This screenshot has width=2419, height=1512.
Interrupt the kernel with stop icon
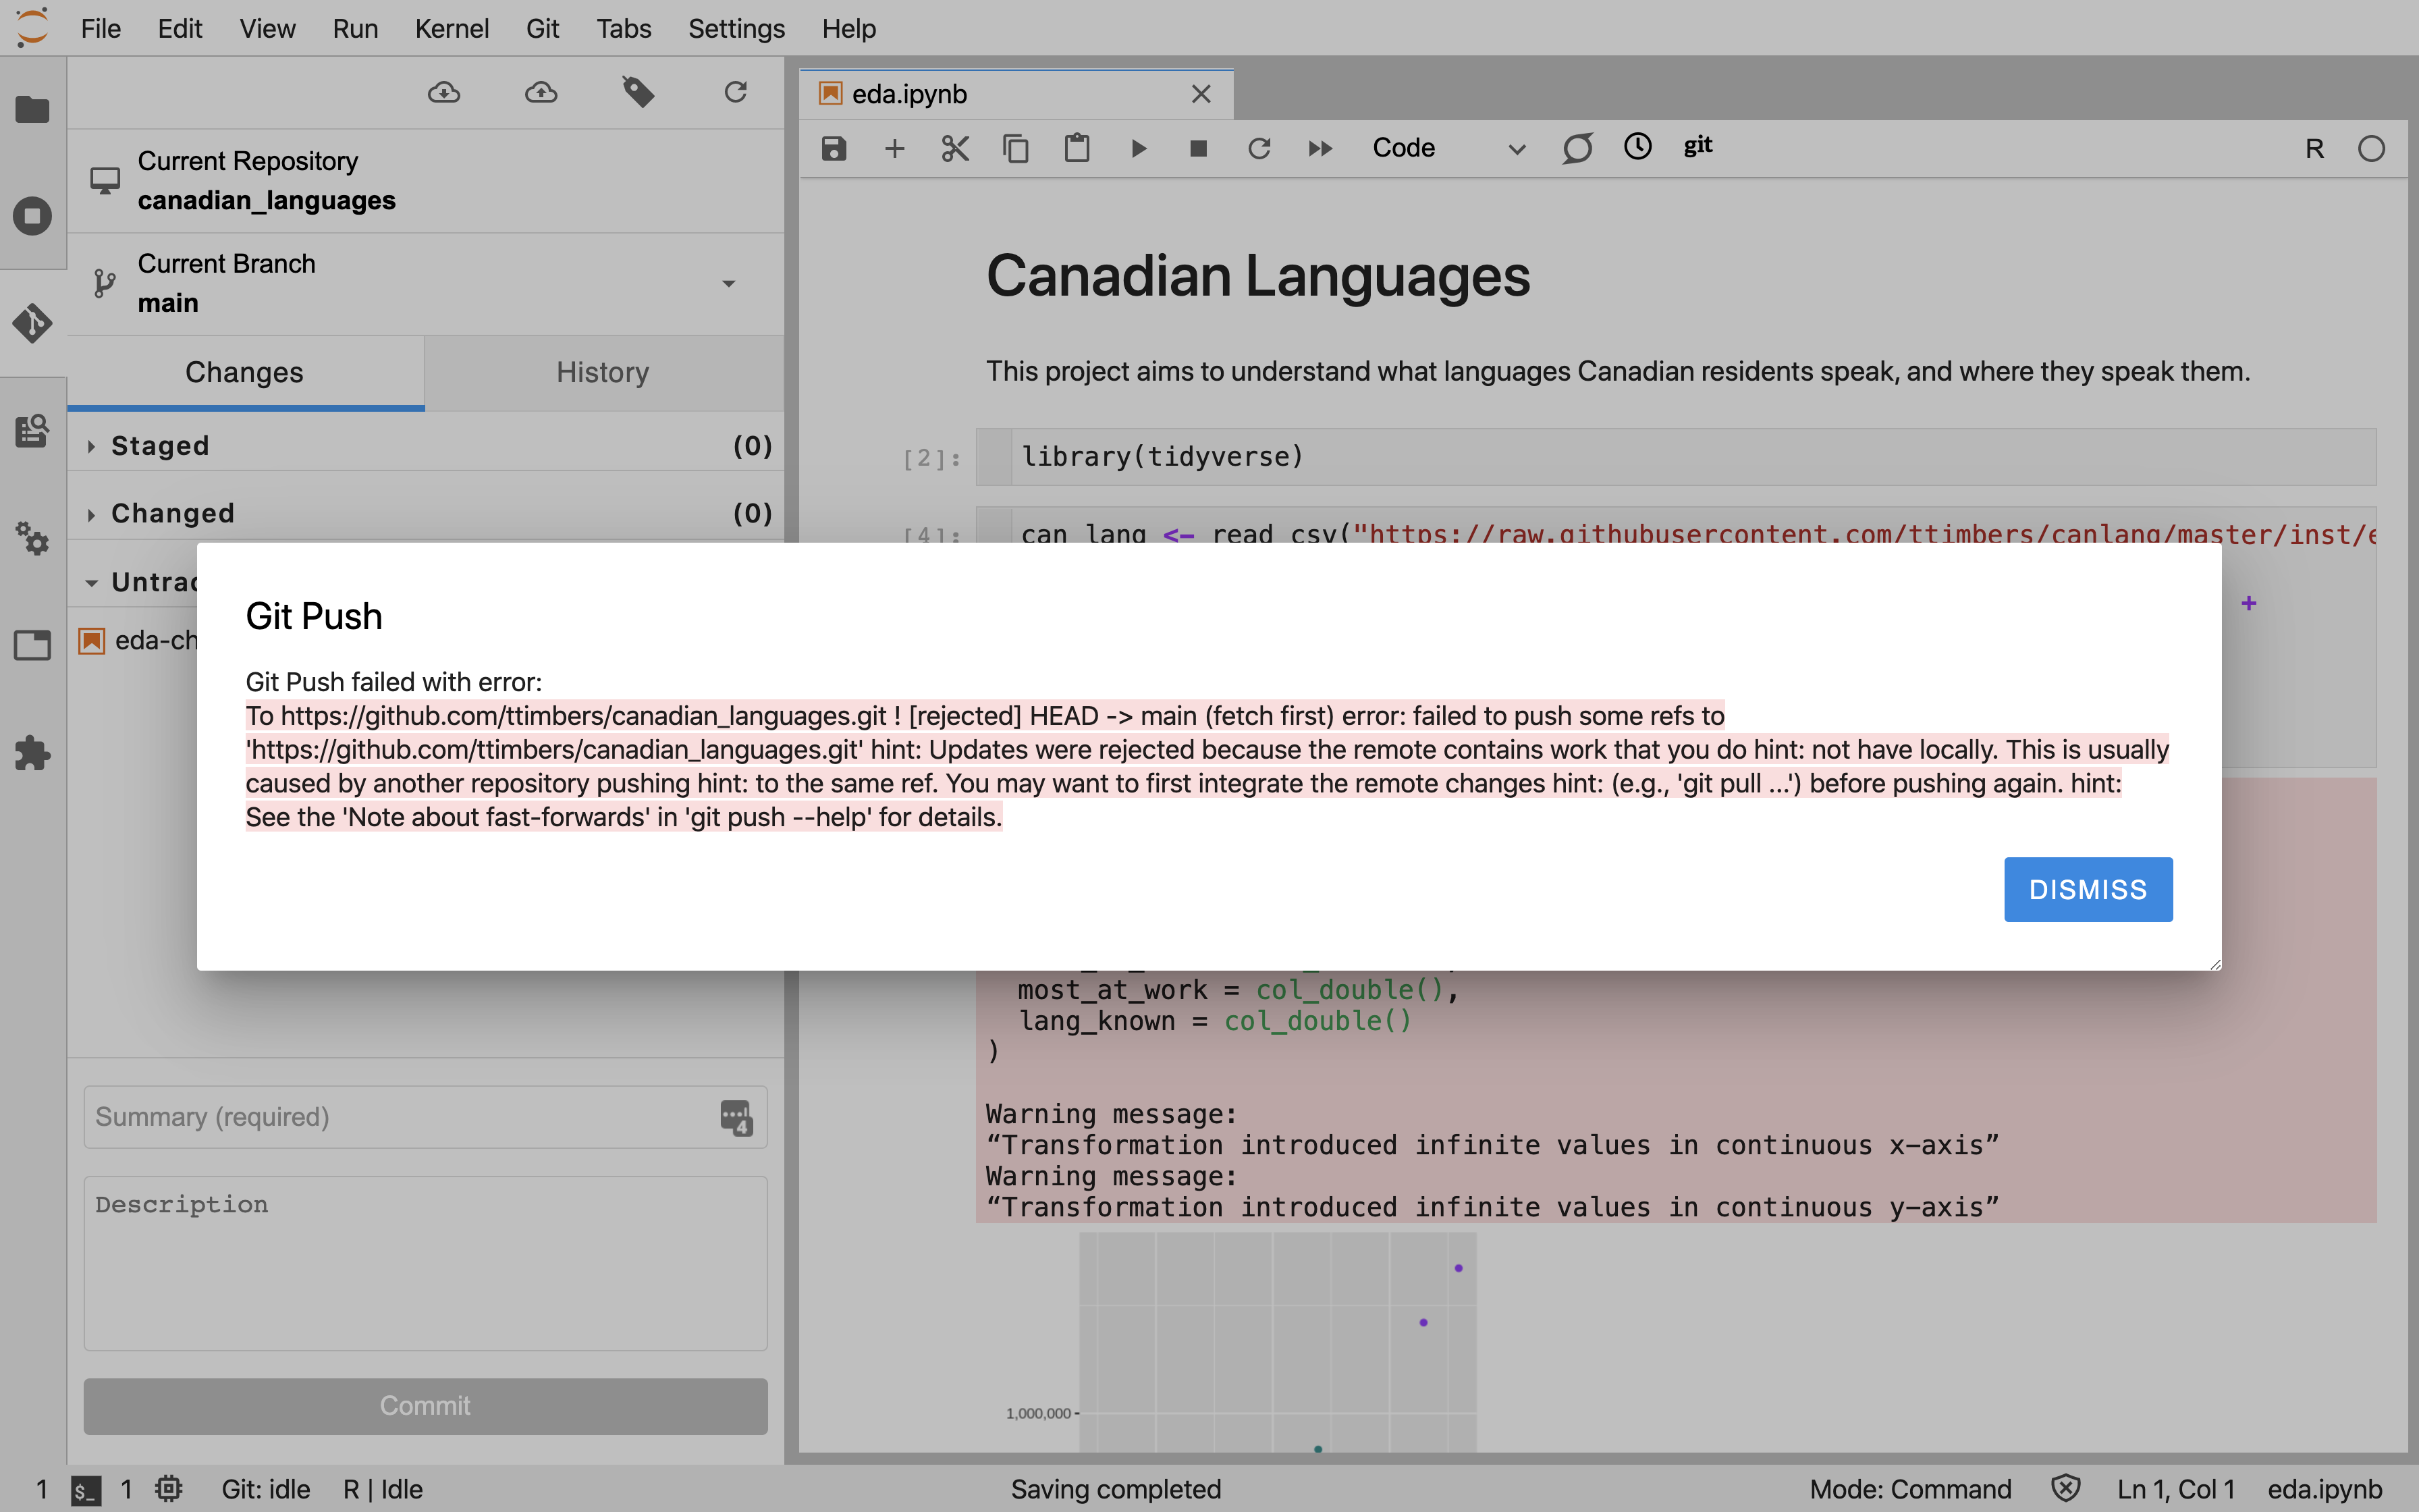1199,149
